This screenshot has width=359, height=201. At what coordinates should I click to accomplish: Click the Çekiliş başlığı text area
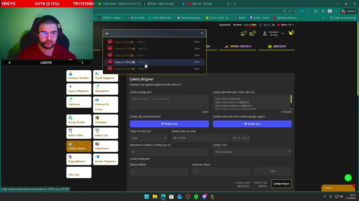pyautogui.click(x=169, y=102)
